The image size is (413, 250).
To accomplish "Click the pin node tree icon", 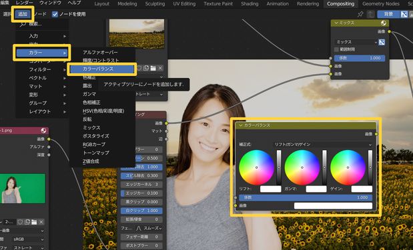I will pyautogui.click(x=360, y=14).
